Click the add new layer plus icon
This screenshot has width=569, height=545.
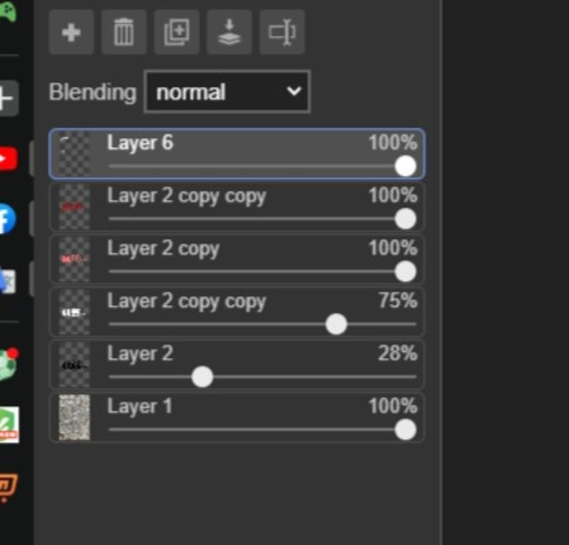click(x=71, y=32)
